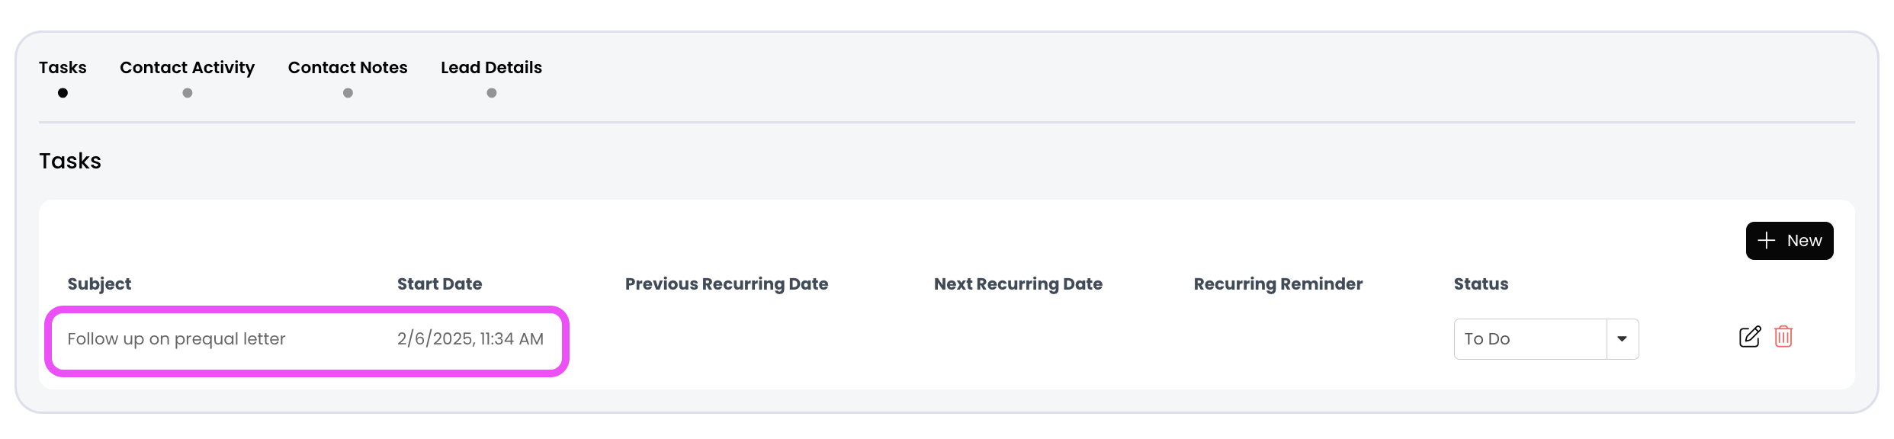This screenshot has width=1894, height=439.
Task: Click the 2/6/2025 start date cell
Action: tap(470, 339)
